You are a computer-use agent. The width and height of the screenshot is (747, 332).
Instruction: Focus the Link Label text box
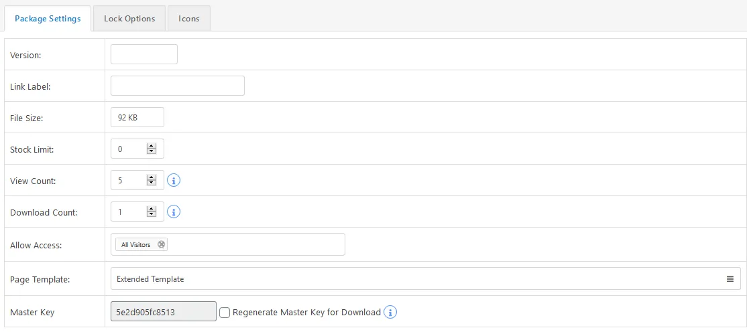tap(177, 86)
